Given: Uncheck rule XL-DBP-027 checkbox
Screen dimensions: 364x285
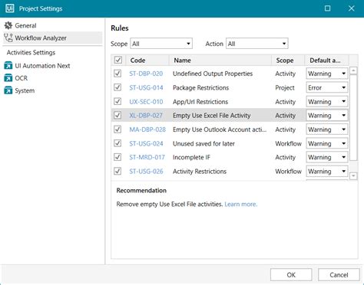Looking at the screenshot, I should click(117, 115).
